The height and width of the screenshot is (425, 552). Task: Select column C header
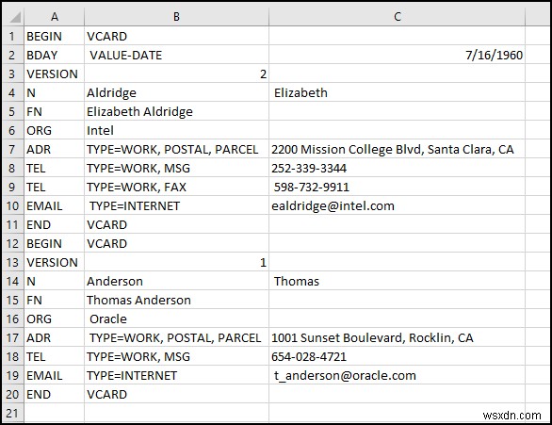398,17
